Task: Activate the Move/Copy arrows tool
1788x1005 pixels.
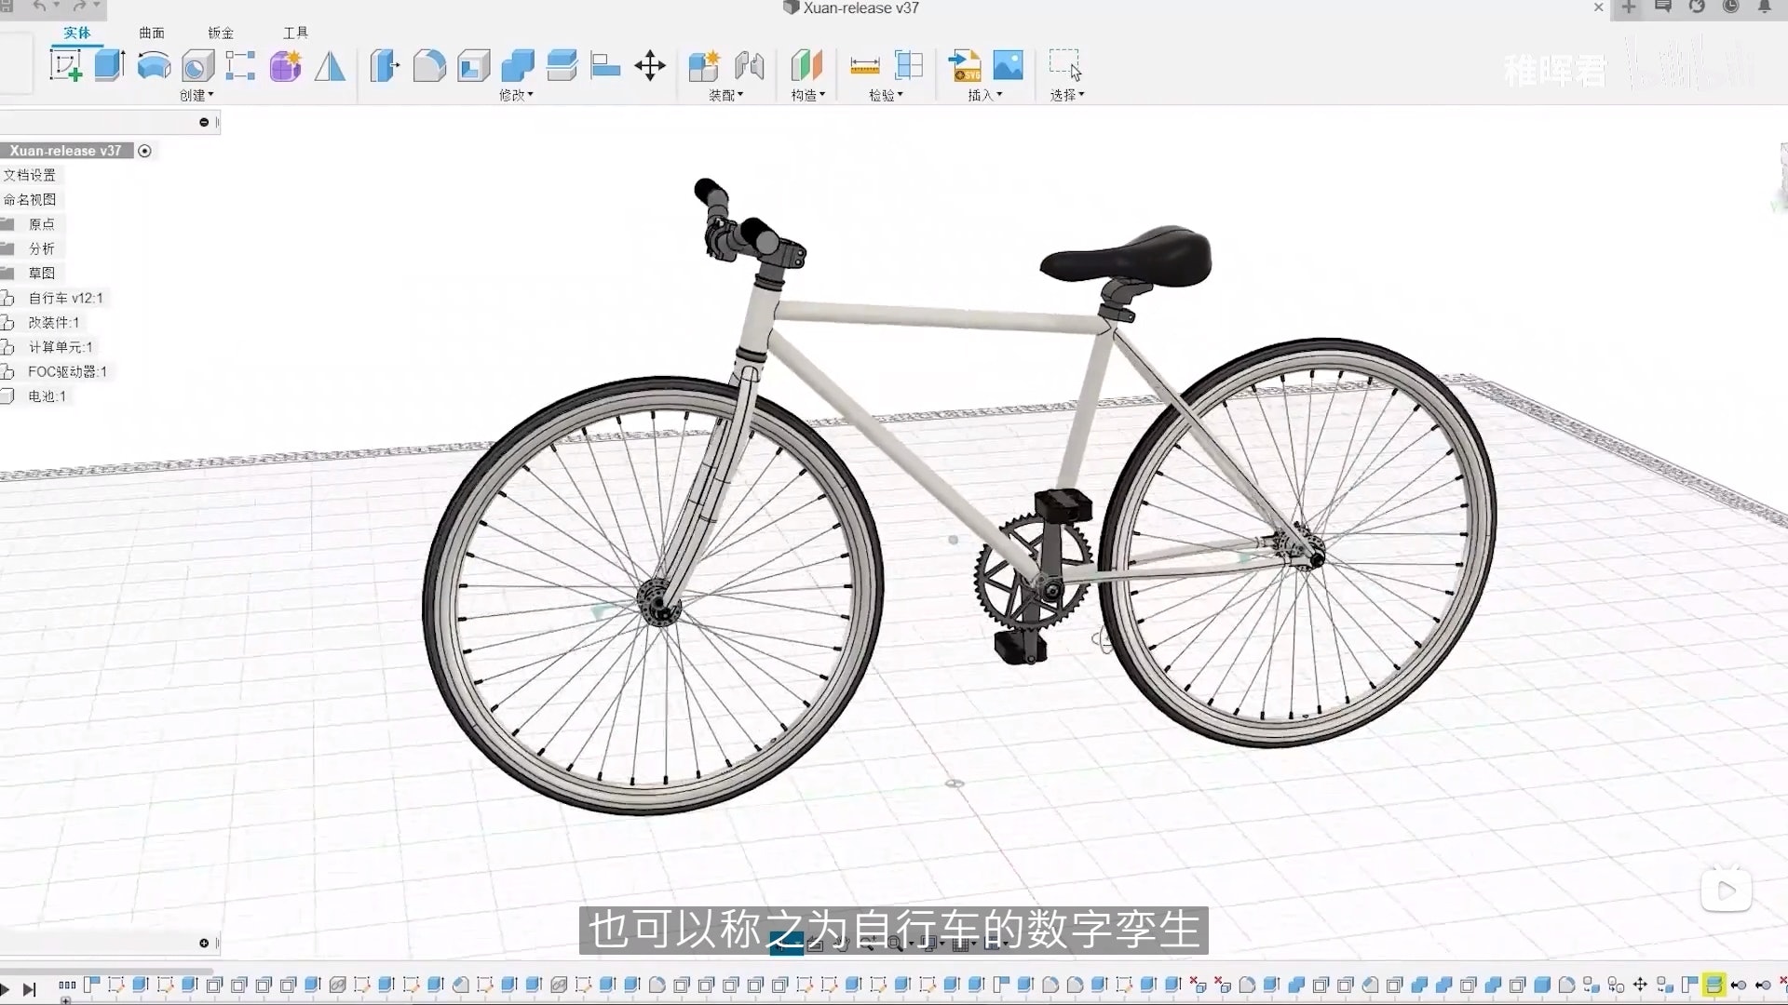Action: pos(649,66)
